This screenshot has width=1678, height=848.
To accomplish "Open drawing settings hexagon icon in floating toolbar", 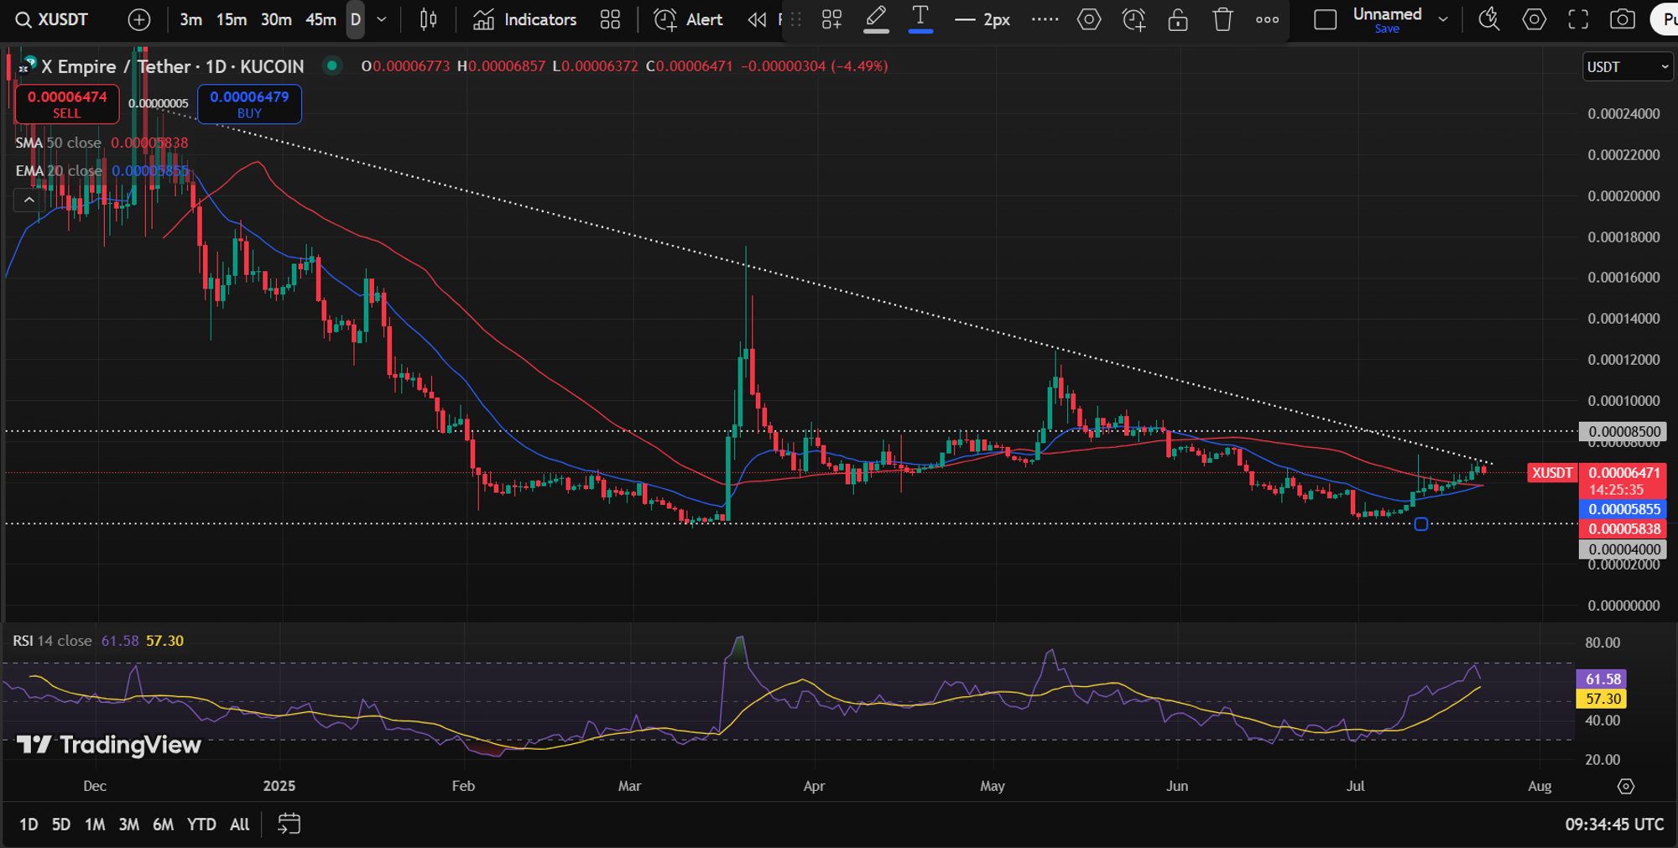I will [1089, 19].
